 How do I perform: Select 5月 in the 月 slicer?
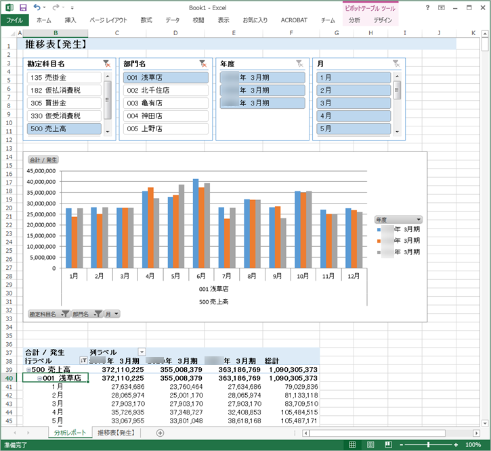coord(354,128)
